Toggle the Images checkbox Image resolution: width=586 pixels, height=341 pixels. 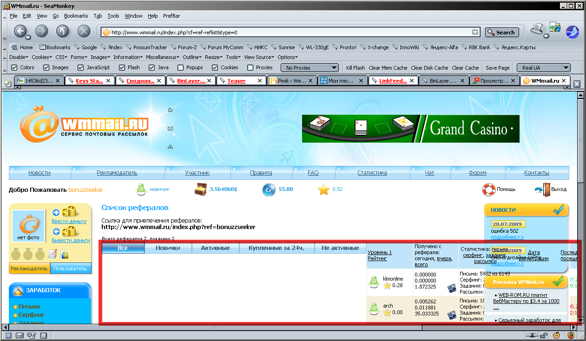pos(46,67)
